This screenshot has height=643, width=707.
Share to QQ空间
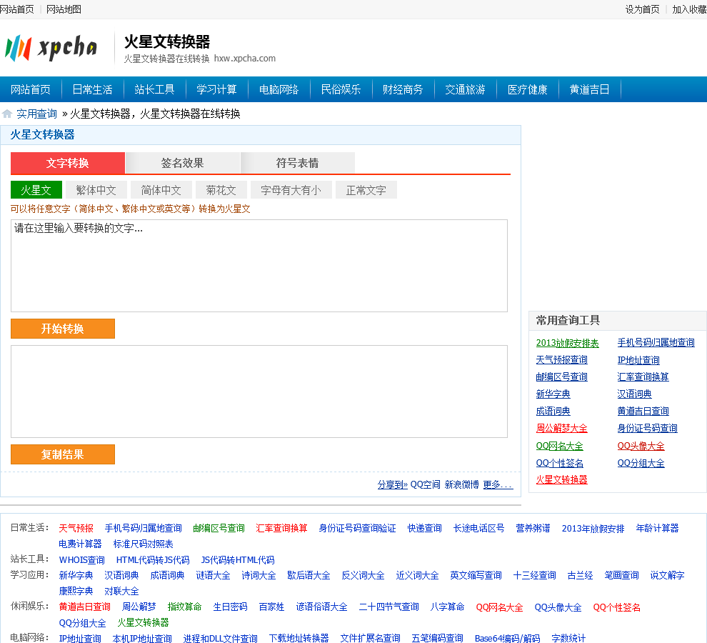(x=425, y=484)
